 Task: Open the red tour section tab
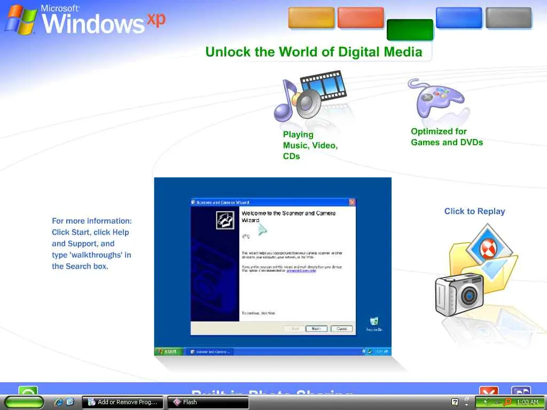(x=361, y=18)
